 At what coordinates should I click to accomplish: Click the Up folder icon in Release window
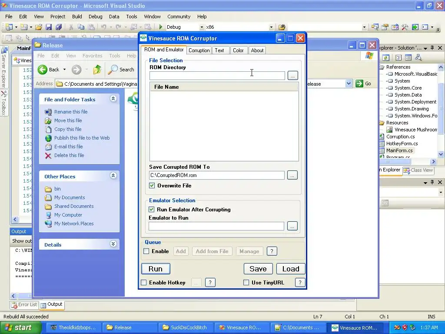(97, 70)
